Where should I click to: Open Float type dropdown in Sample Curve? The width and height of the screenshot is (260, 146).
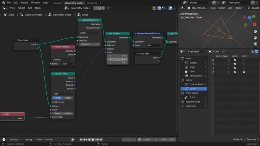[63, 94]
